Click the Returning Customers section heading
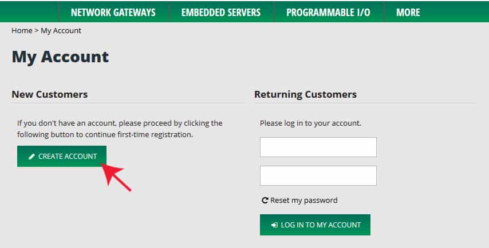This screenshot has width=489, height=248. pyautogui.click(x=305, y=94)
